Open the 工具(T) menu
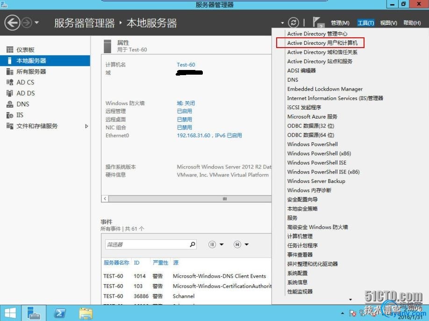Viewport: 429px width, 321px height. 365,23
